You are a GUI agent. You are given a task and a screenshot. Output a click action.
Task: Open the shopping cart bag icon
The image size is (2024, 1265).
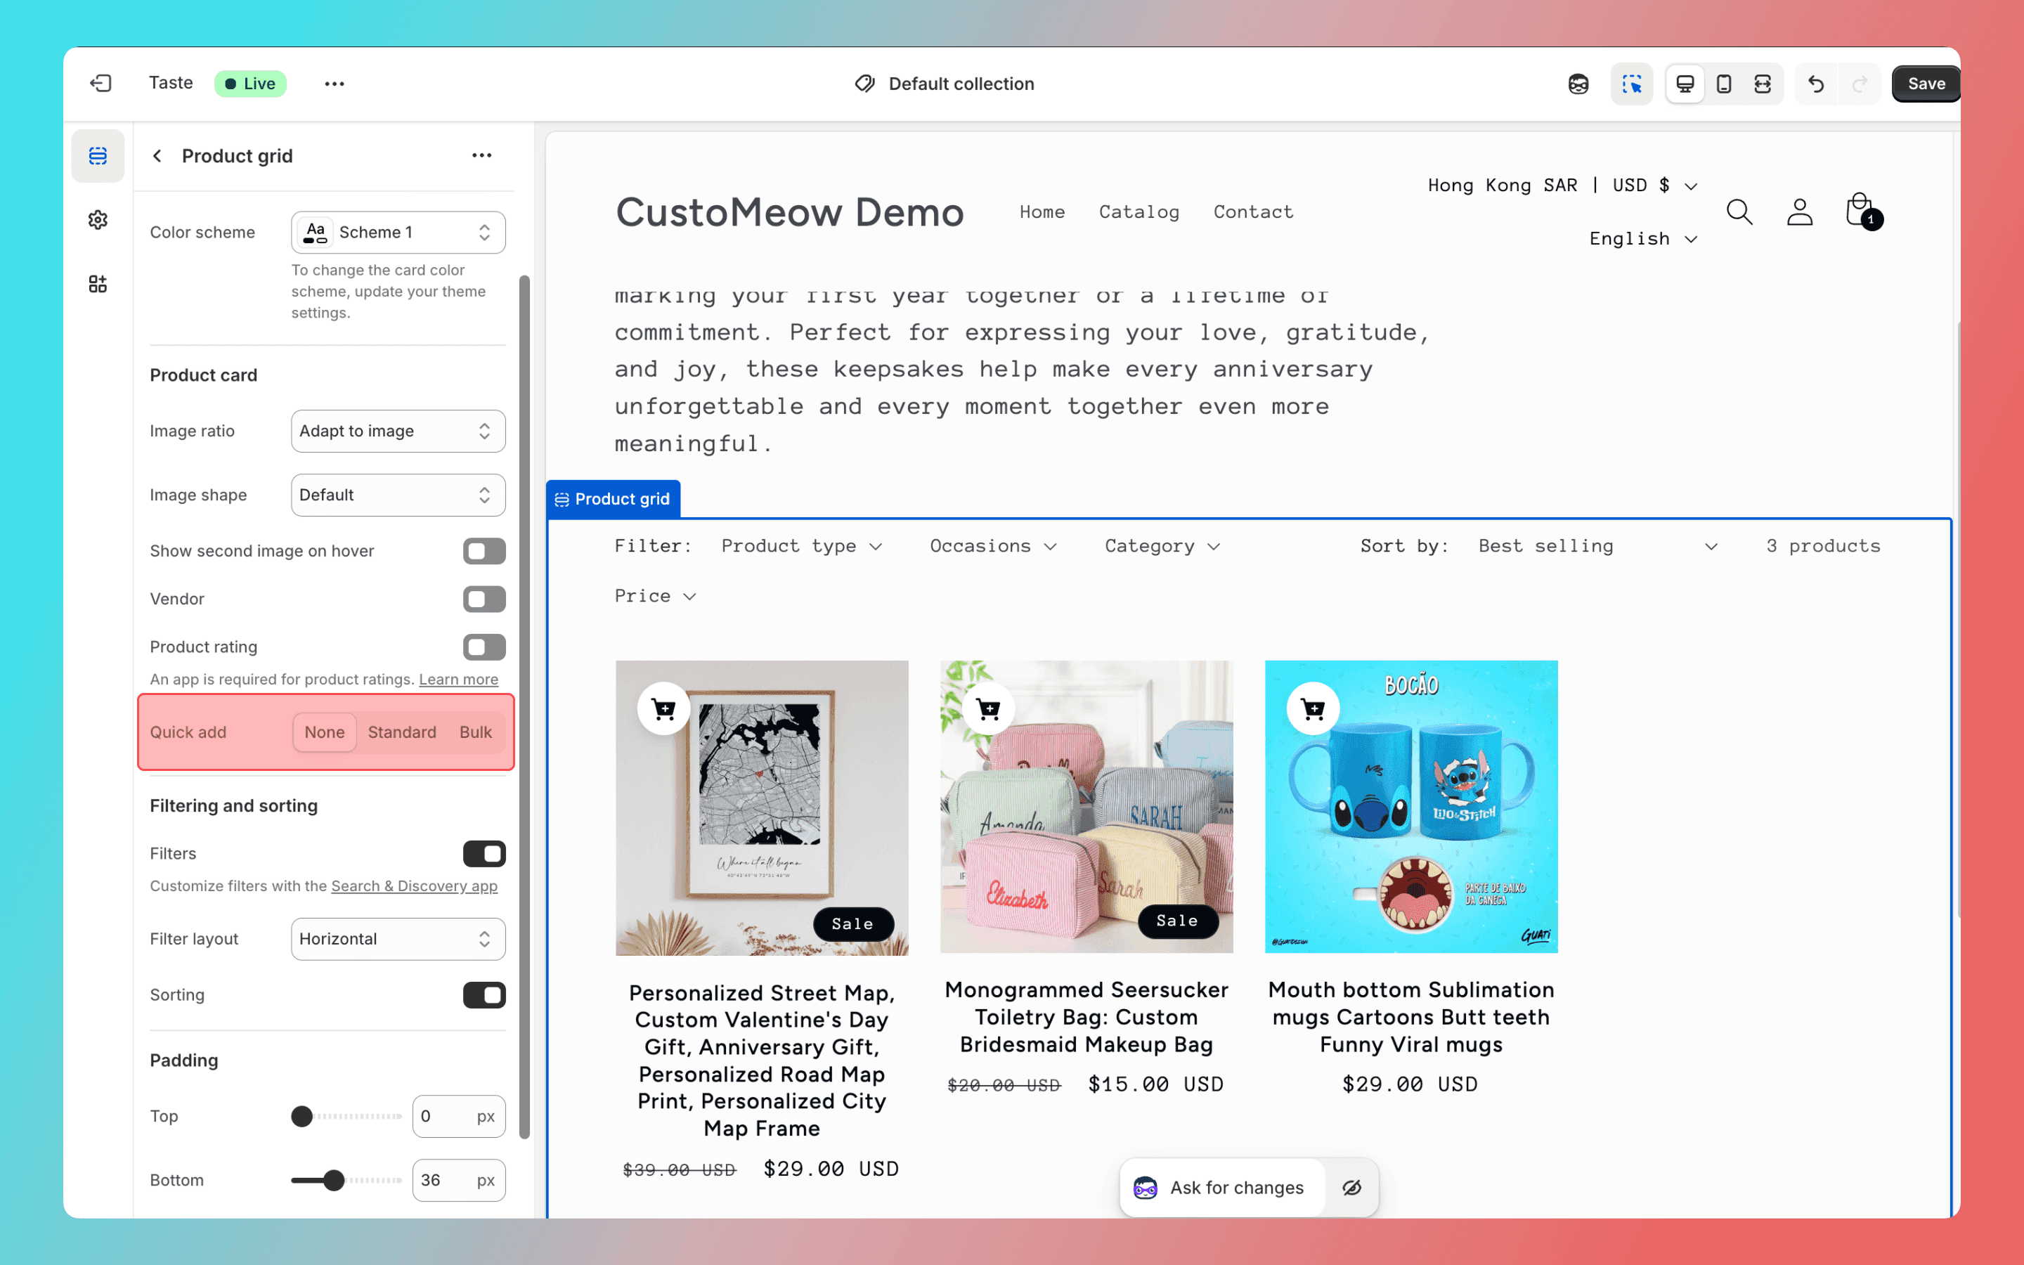tap(1860, 210)
